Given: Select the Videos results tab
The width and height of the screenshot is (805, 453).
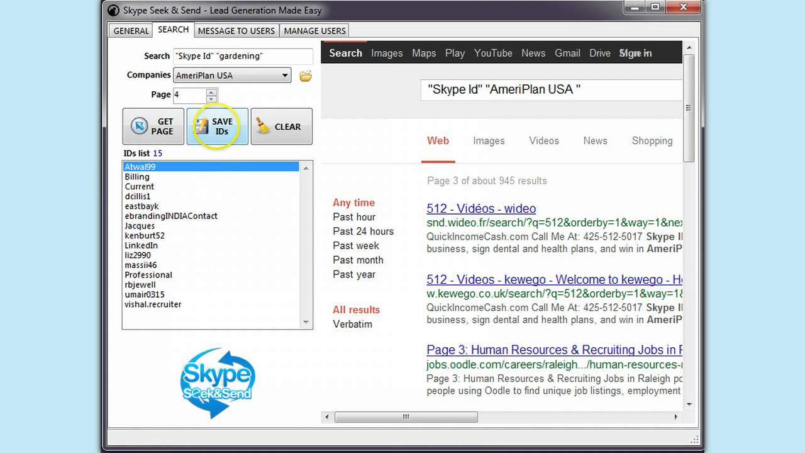Looking at the screenshot, I should click(x=544, y=140).
